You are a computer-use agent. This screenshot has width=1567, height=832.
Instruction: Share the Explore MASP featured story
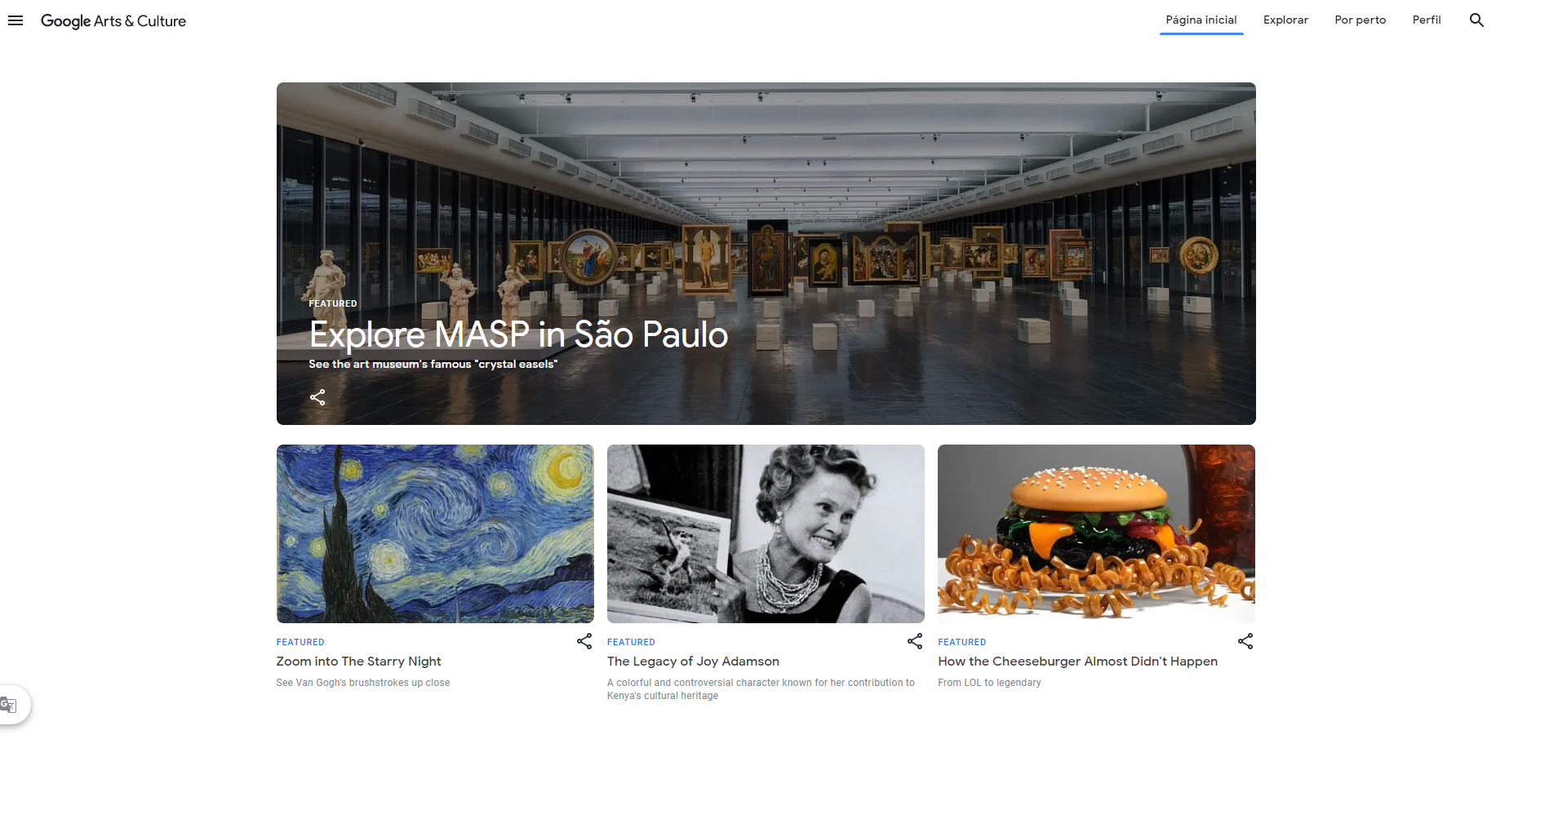(317, 397)
